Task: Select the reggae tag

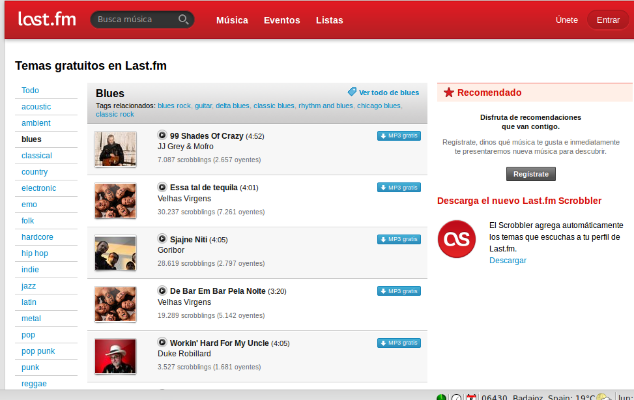Action: pos(34,384)
